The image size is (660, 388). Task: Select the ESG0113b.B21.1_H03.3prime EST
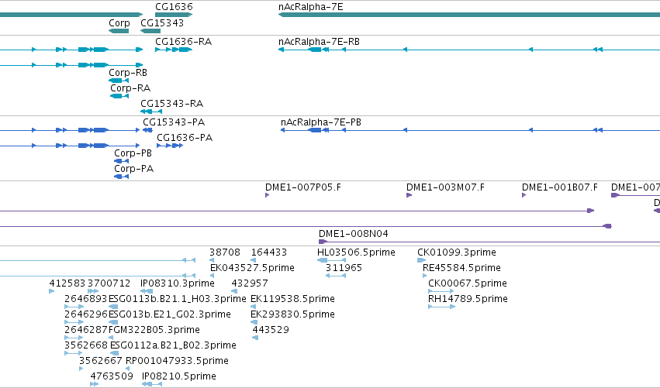tap(113, 307)
